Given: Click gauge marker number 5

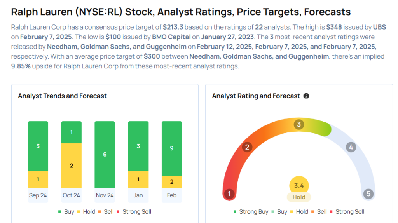Looking at the screenshot, I should click(368, 193).
